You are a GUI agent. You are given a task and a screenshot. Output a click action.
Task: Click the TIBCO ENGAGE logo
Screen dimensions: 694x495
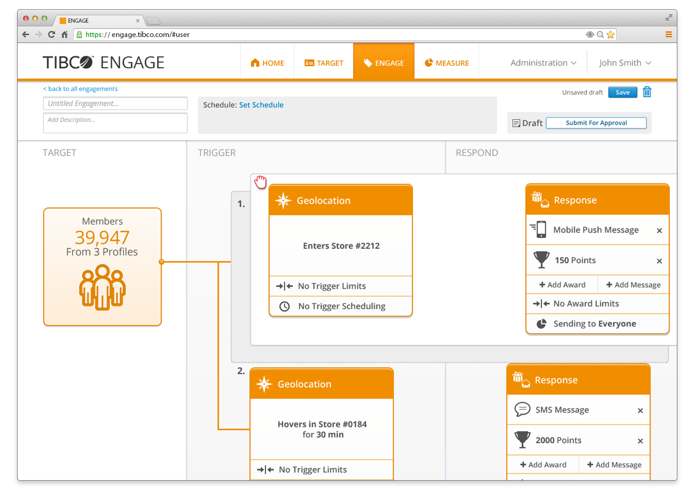(104, 62)
